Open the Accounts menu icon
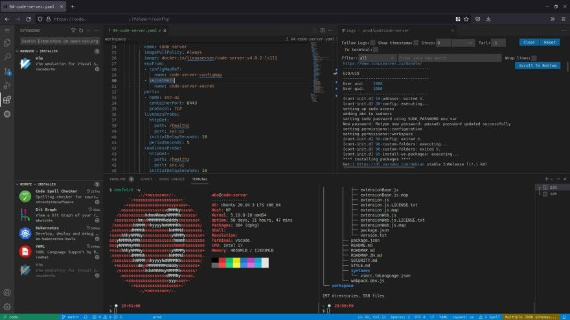This screenshot has width=570, height=320. tap(7, 292)
